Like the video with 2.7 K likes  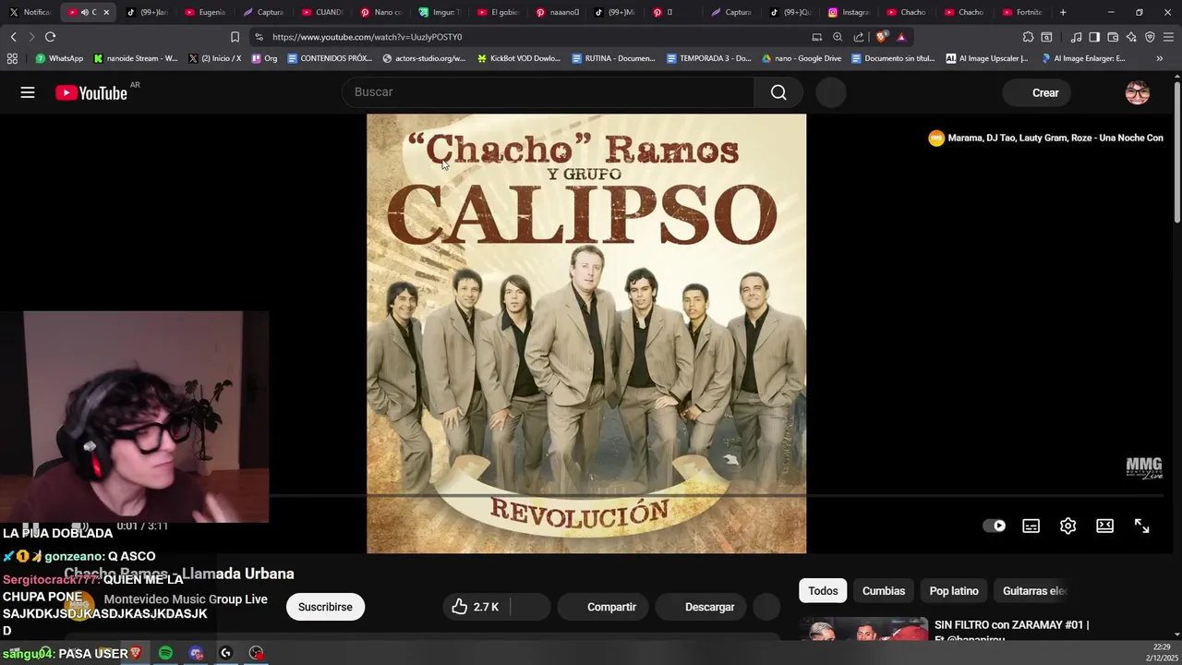[476, 607]
